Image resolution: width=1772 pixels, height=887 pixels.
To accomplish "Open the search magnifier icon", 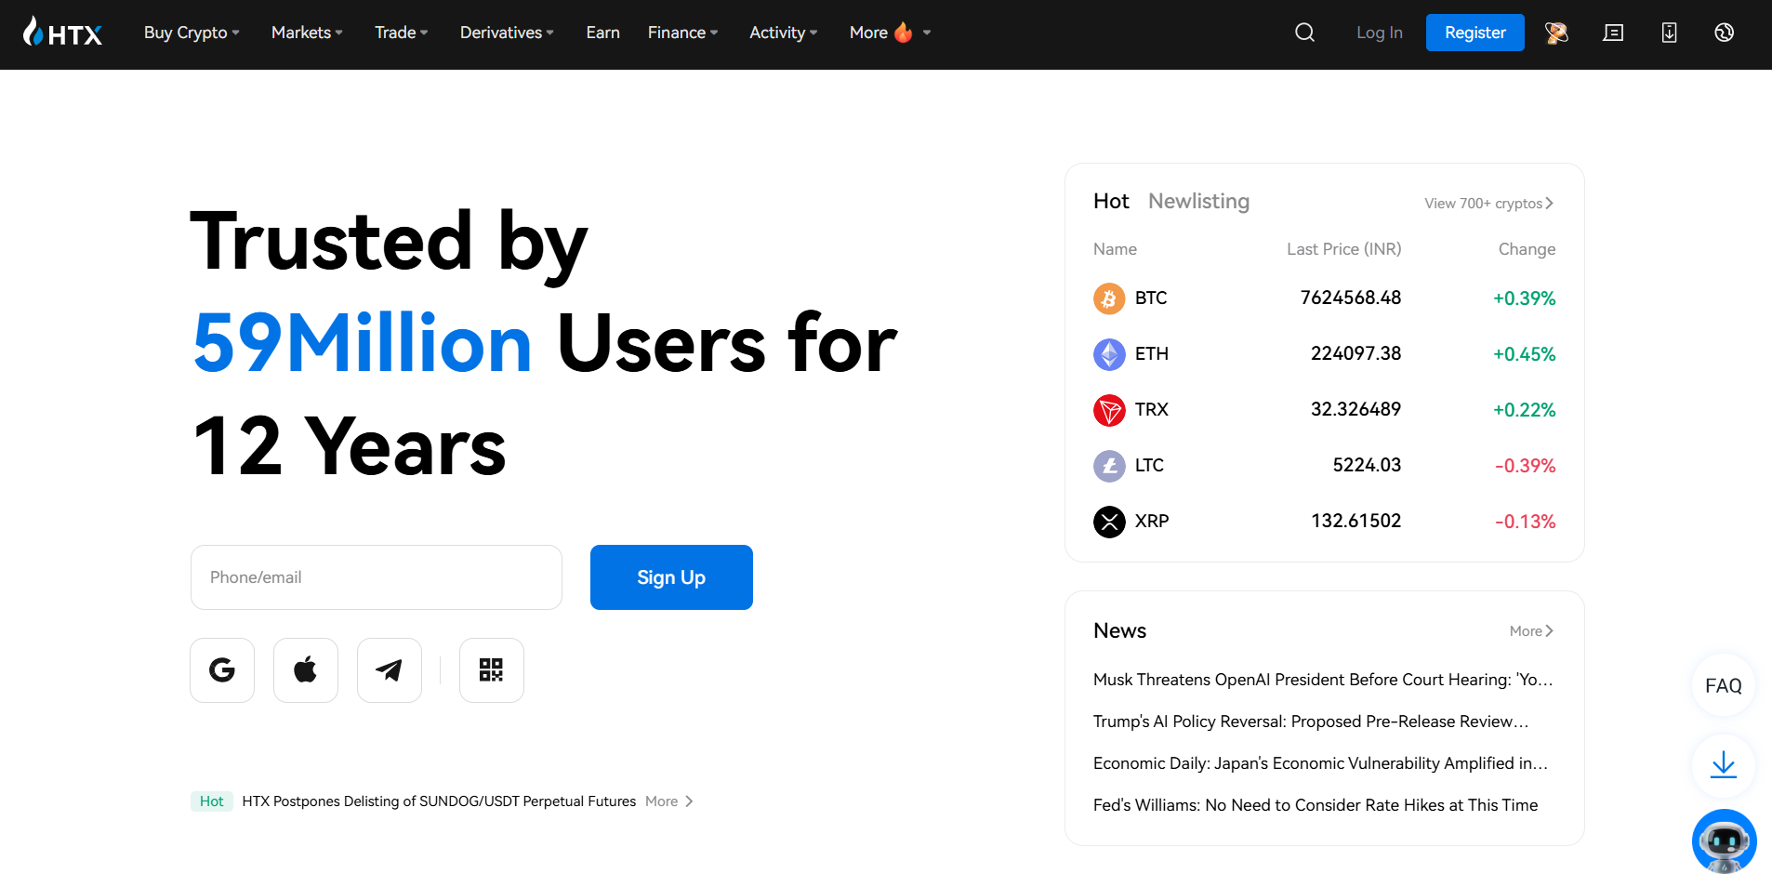I will pyautogui.click(x=1304, y=33).
